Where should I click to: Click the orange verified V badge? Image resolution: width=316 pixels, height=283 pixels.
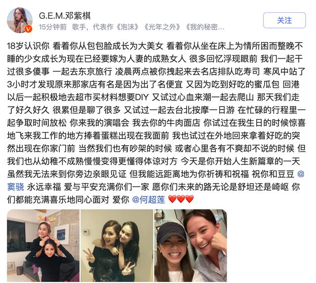(x=28, y=29)
